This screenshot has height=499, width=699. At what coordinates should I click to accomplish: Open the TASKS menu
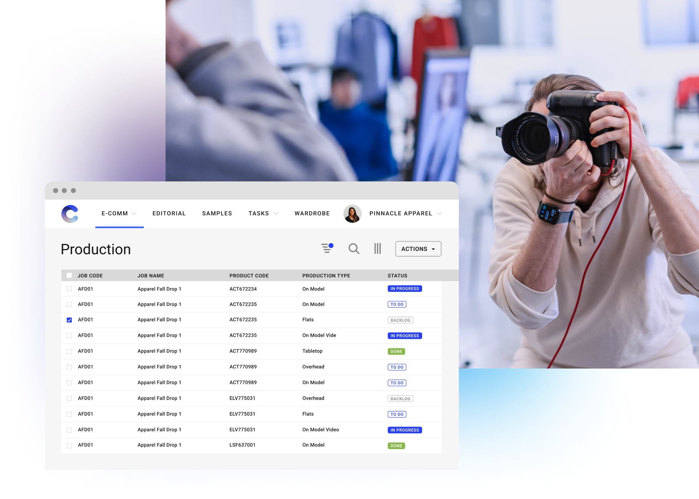[259, 214]
